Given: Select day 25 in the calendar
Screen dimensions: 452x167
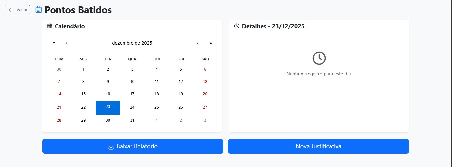Looking at the screenshot, I should click(x=157, y=107).
